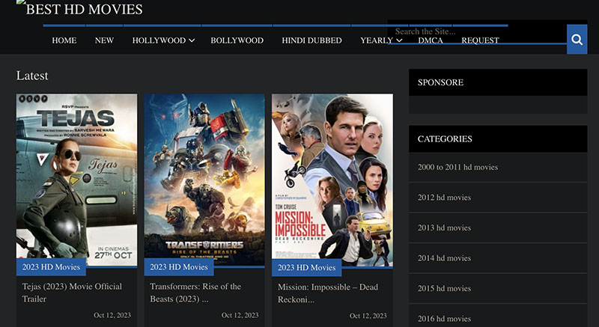Image resolution: width=599 pixels, height=327 pixels.
Task: Click 2023 HD Movies tag on Transformers
Action: coord(179,267)
